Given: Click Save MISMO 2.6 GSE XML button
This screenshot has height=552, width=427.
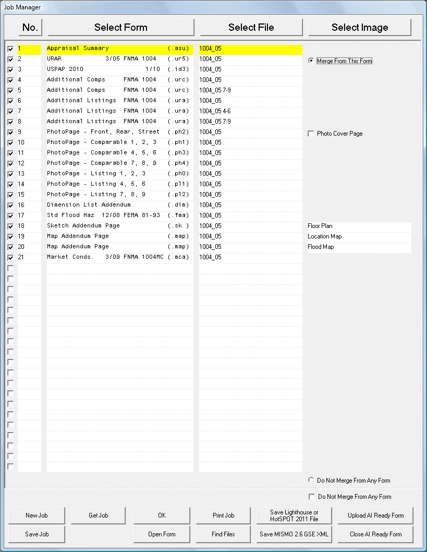Looking at the screenshot, I should point(294,534).
